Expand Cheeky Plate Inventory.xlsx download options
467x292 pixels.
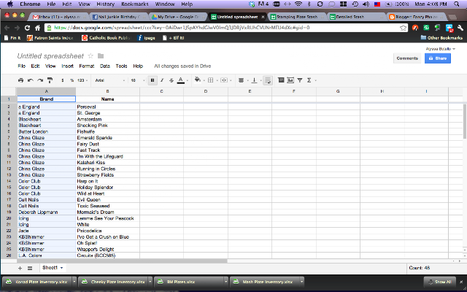[150, 282]
